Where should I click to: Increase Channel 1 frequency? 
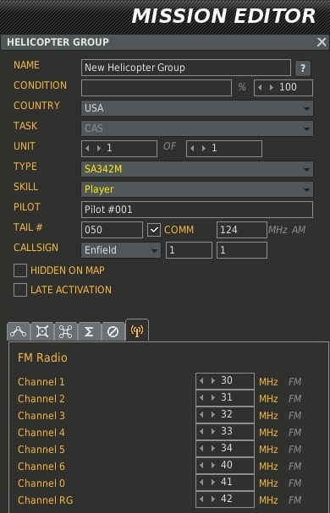click(213, 381)
